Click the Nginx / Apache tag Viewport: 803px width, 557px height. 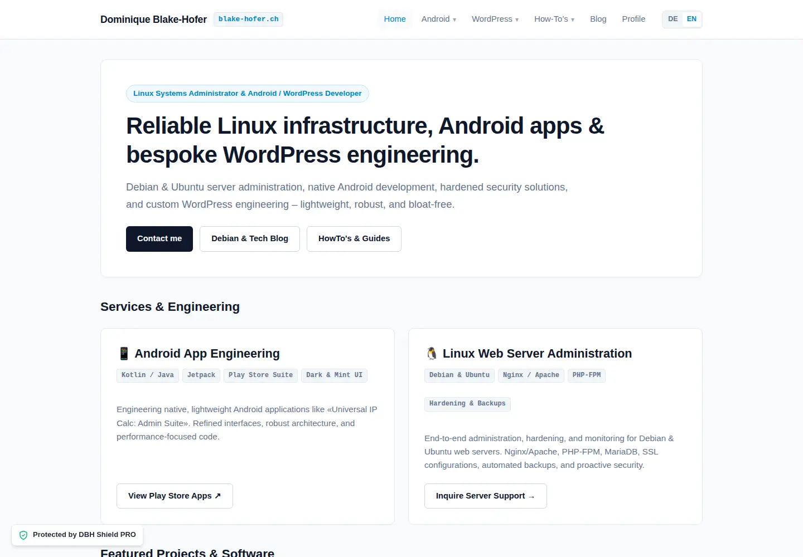(x=531, y=375)
